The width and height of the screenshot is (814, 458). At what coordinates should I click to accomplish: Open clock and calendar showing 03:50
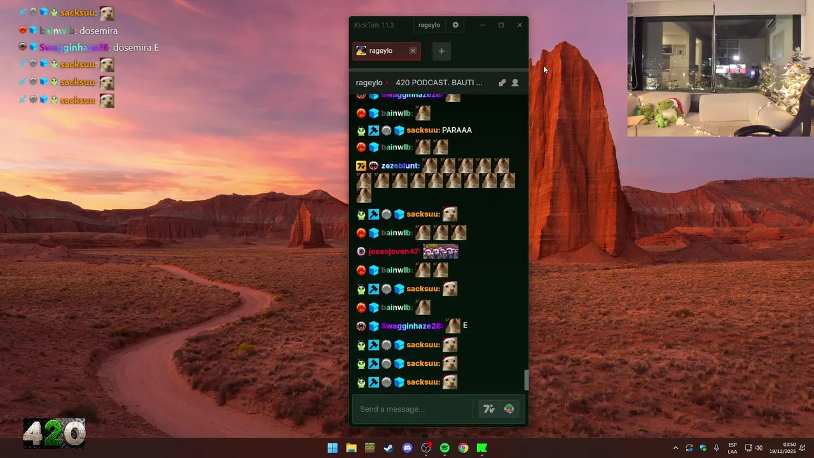[x=782, y=448]
